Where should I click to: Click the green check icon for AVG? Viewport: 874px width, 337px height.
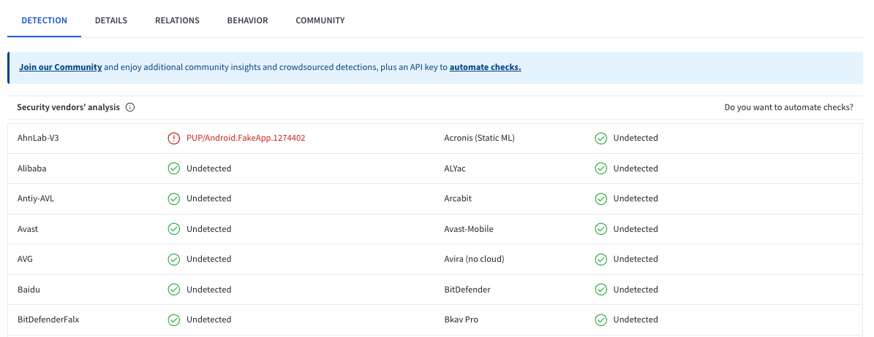(x=174, y=259)
